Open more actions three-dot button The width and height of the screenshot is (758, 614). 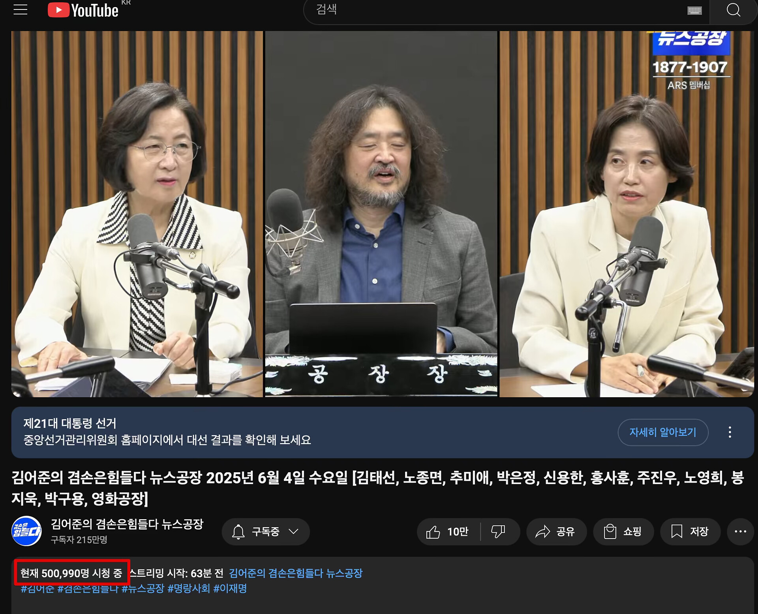point(740,531)
